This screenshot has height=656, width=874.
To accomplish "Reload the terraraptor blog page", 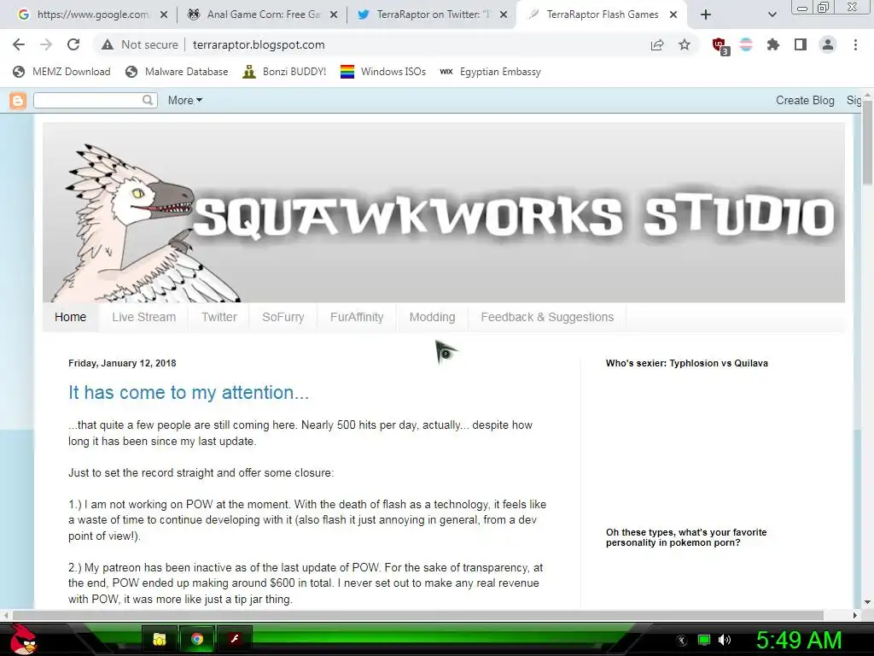I will [x=73, y=44].
